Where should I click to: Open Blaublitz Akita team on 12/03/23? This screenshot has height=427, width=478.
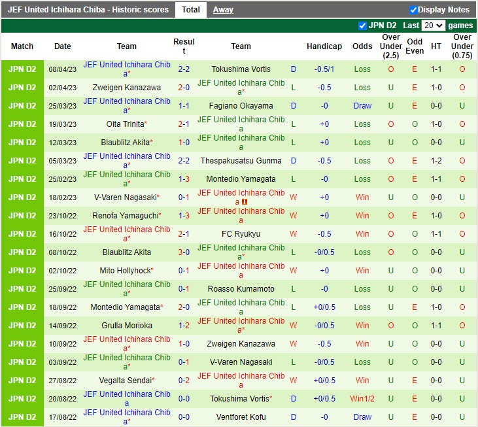point(126,143)
